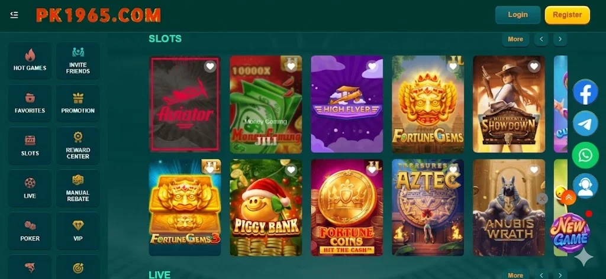This screenshot has width=606, height=279.
Task: Expand the Slots list with More
Action: point(515,39)
